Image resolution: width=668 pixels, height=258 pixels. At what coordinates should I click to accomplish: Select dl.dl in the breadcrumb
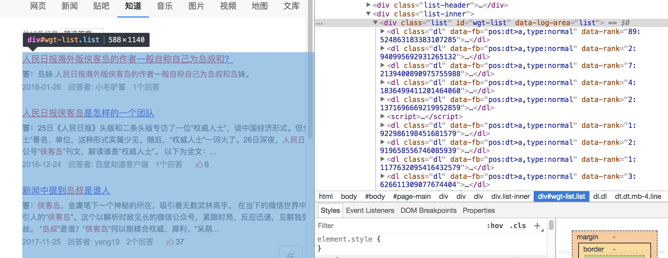(600, 196)
